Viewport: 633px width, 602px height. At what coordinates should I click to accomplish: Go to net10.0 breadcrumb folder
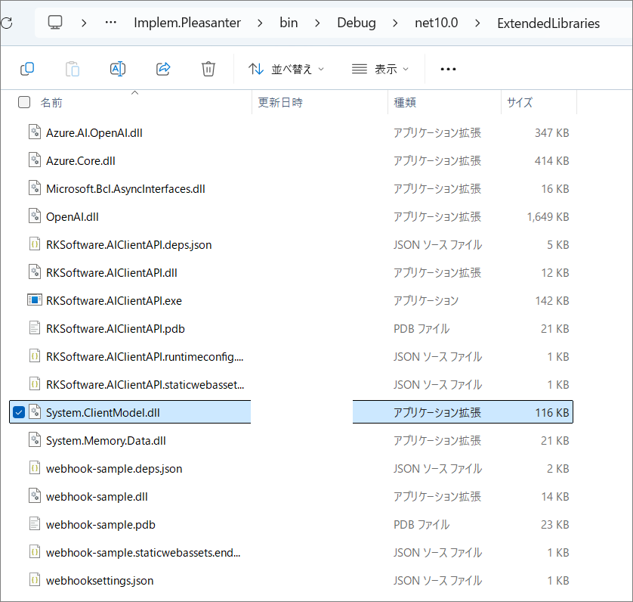point(437,23)
